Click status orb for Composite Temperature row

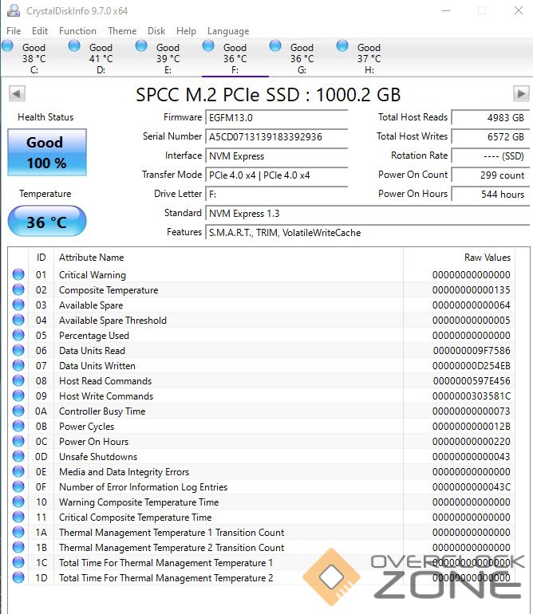18,289
